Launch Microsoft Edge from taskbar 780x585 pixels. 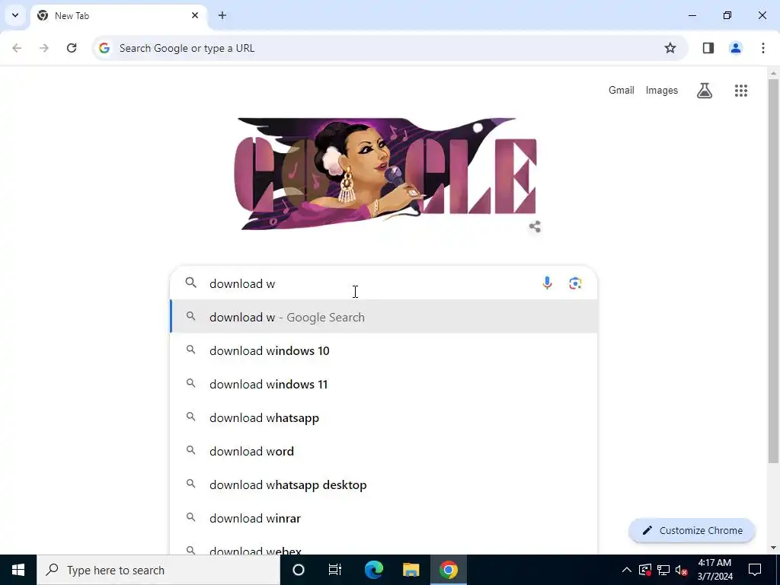click(x=373, y=570)
